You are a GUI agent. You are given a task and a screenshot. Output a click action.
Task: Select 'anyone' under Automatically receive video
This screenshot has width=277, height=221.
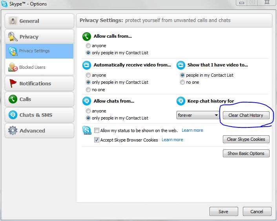[x=88, y=75]
